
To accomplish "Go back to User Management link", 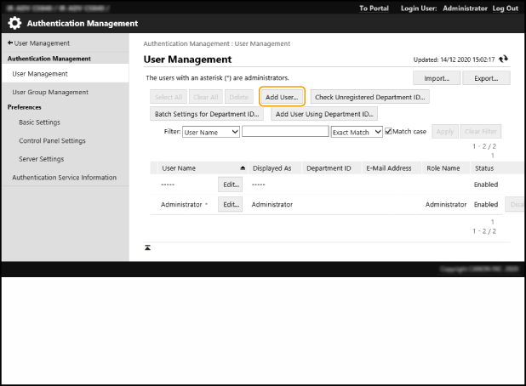I will 38,43.
